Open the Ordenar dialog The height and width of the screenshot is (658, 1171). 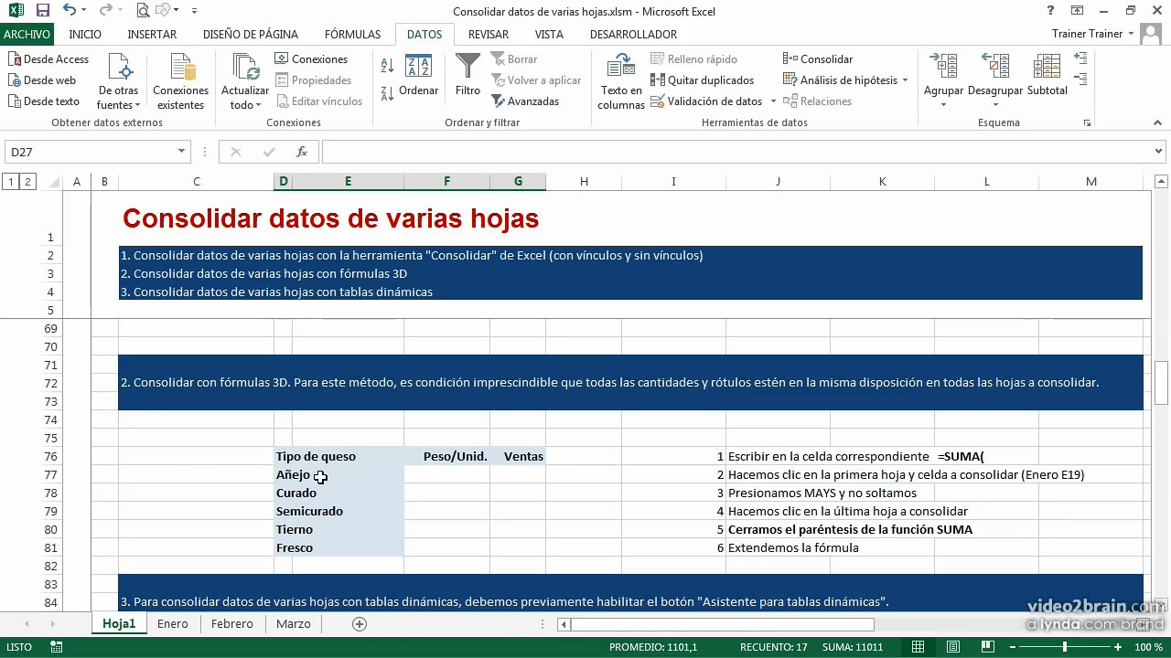418,75
